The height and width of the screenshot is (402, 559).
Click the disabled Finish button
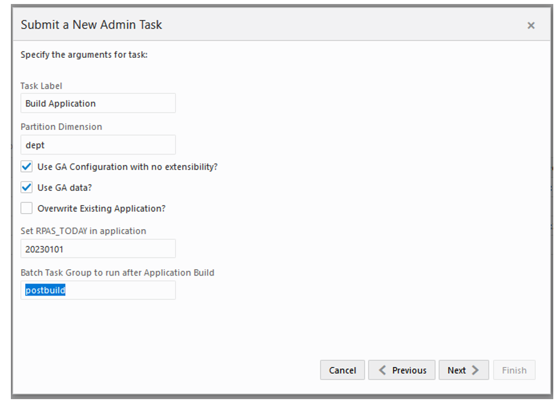pos(514,370)
